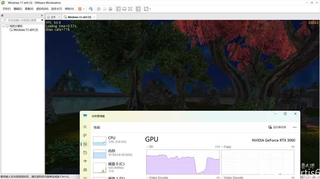Collapse the 我的计算机 tree node
Screen dimensions: 320x179
(x=3, y=26)
